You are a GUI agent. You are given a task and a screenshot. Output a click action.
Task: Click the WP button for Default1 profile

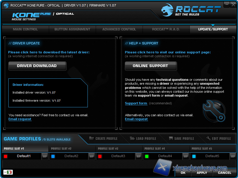[44, 156]
